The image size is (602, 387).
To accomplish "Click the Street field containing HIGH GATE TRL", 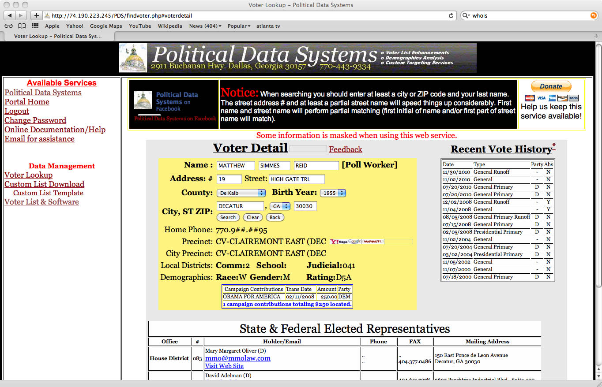I will [297, 179].
